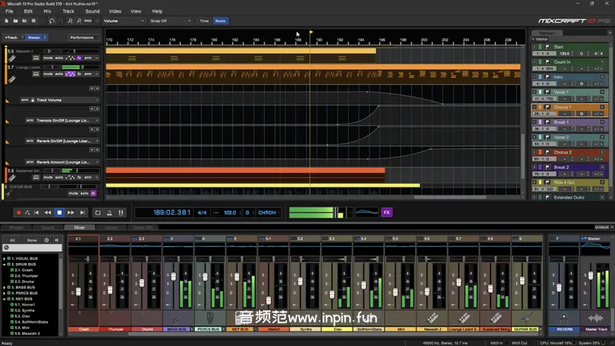
Task: Solo the Sustained Strings track
Action: (x=60, y=177)
